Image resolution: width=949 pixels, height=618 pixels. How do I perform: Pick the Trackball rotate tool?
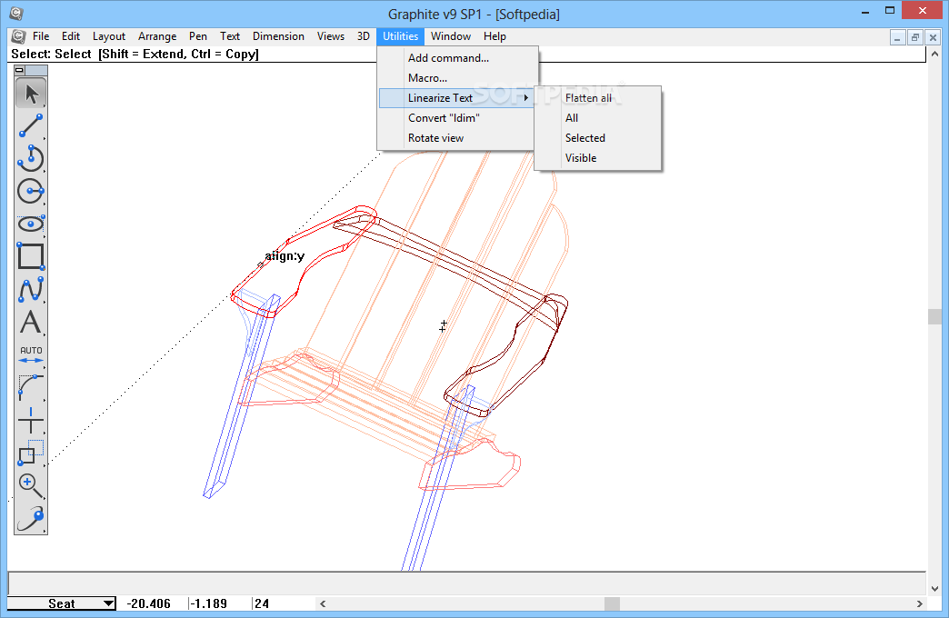[x=31, y=518]
